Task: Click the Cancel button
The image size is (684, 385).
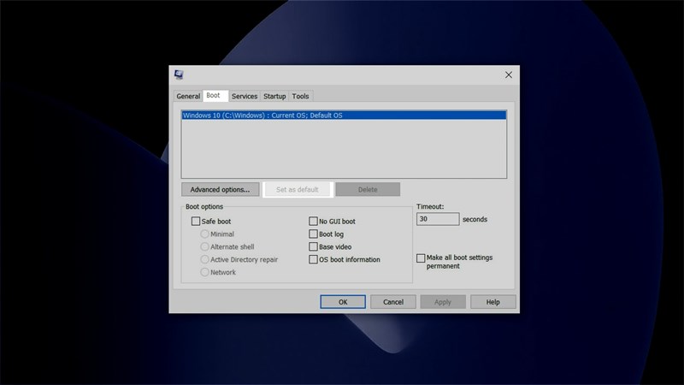Action: click(393, 302)
